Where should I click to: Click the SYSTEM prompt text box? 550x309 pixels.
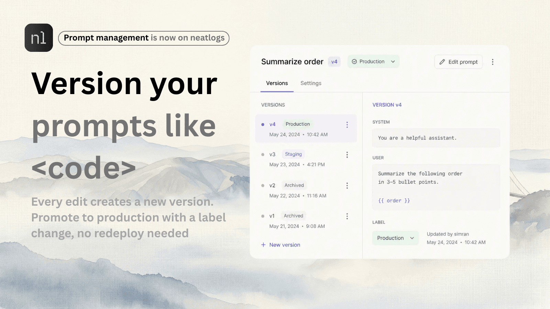436,138
